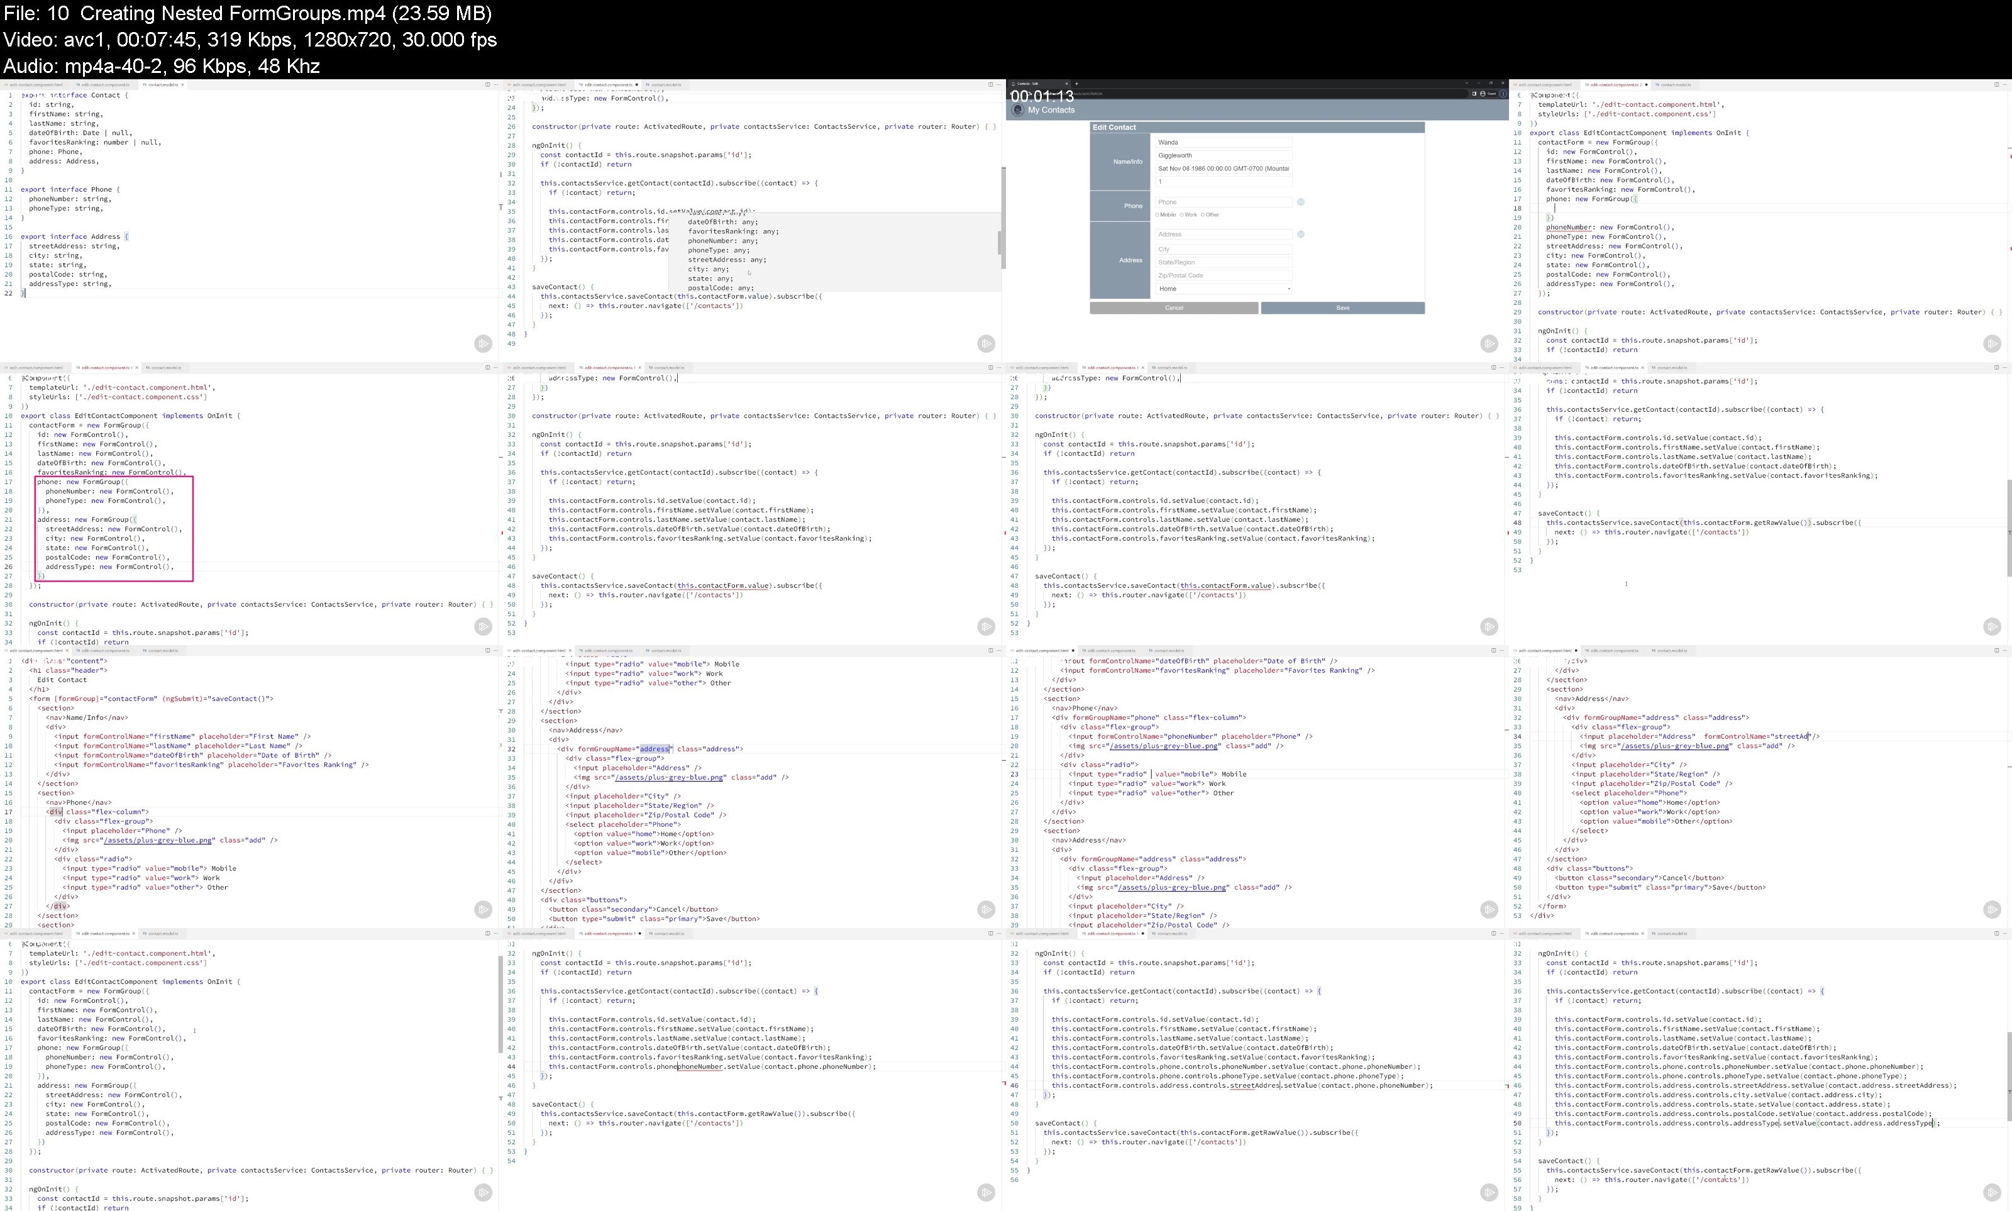Viewport: 2012px width, 1211px height.
Task: Open edit-contact.component.html tab in empty phone FormGroup frame
Action: [1544, 84]
